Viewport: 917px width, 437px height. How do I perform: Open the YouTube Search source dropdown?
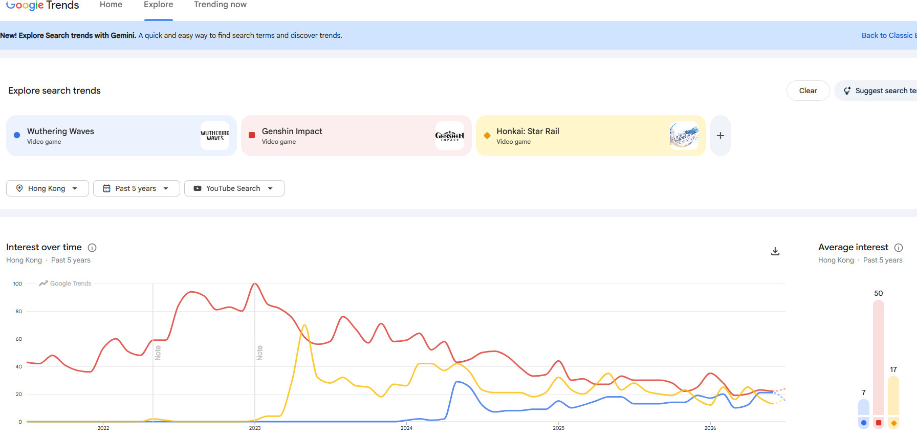[234, 188]
